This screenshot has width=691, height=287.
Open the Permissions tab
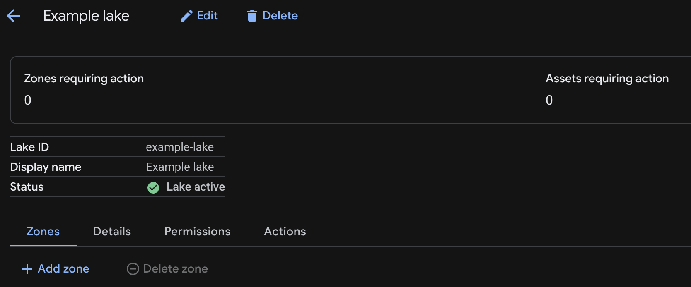[197, 232]
